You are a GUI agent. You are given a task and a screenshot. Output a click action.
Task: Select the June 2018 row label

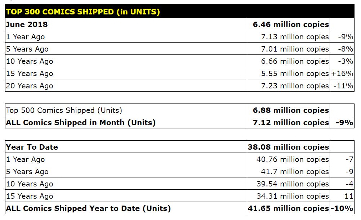point(27,25)
